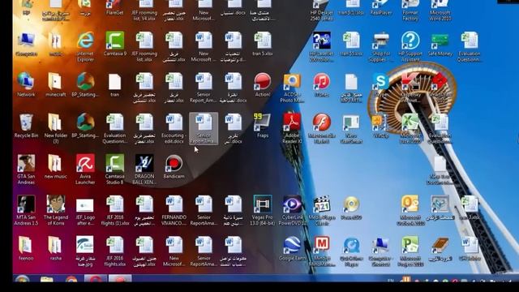
Task: Select the Network icon
Action: coord(26,84)
